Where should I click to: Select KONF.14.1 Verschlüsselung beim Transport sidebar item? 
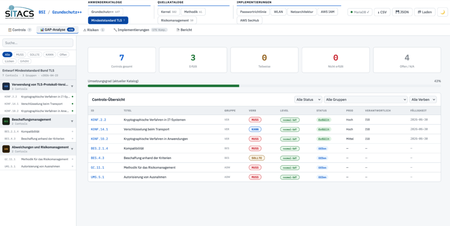tap(38, 104)
